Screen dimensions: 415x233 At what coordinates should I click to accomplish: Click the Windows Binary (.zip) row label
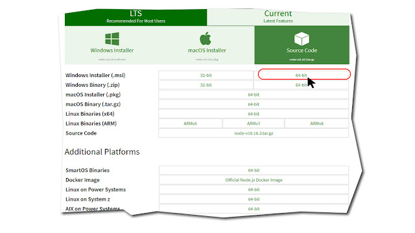[x=92, y=85]
